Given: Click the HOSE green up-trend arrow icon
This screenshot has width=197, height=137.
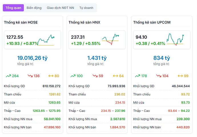Looking at the screenshot, I should (x=8, y=76).
